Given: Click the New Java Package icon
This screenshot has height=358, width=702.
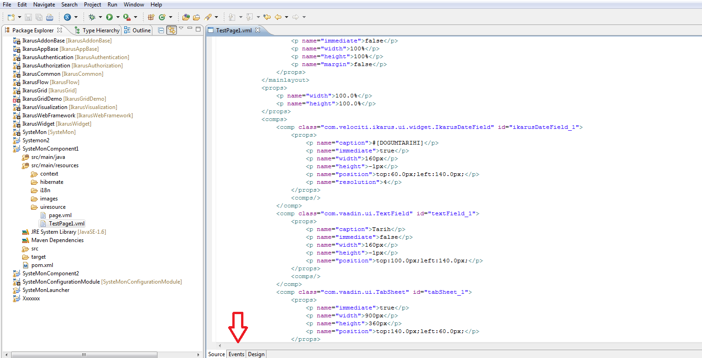Looking at the screenshot, I should point(151,17).
